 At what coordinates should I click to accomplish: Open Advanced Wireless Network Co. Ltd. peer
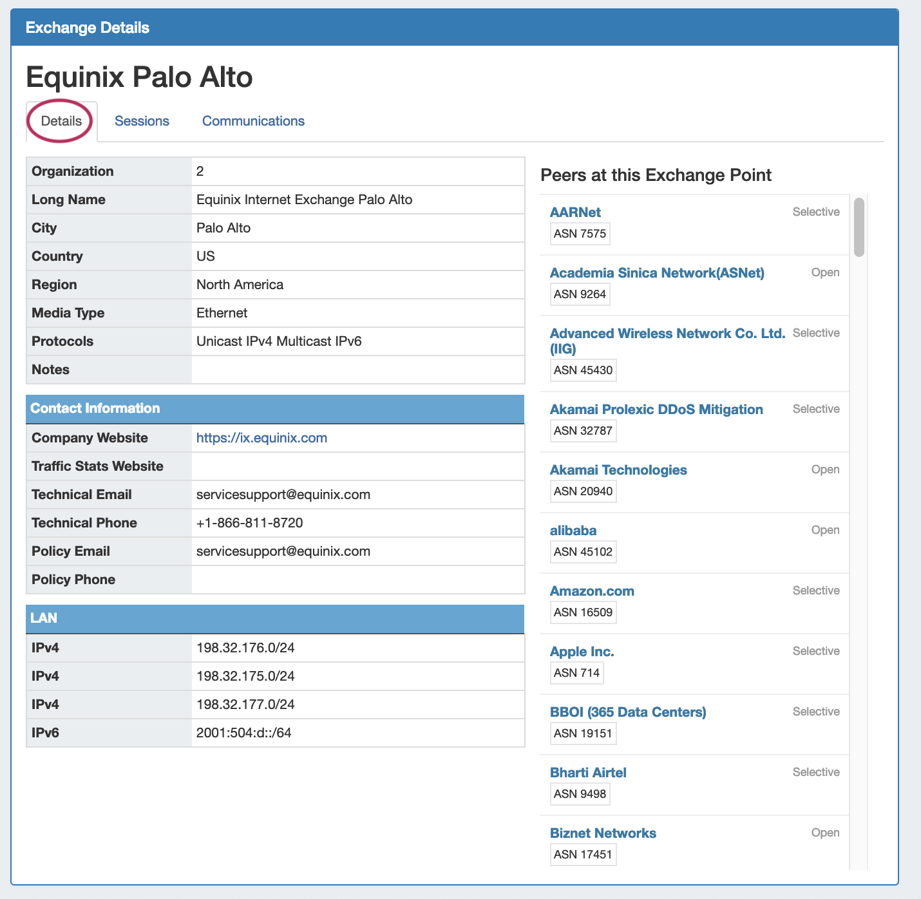(667, 334)
